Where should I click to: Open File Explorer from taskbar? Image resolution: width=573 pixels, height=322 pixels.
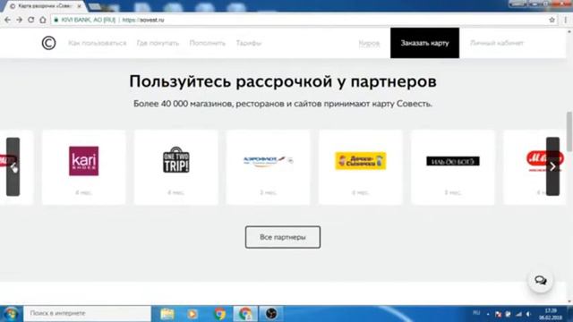pos(167,314)
